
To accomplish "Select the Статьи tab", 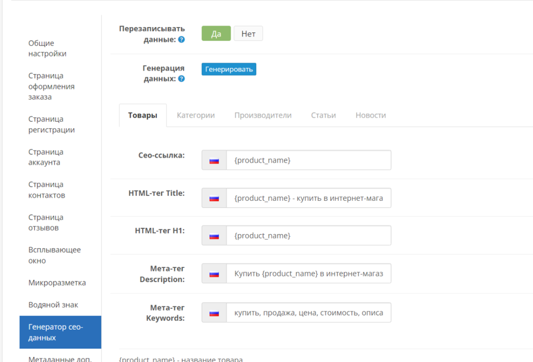I will [323, 115].
